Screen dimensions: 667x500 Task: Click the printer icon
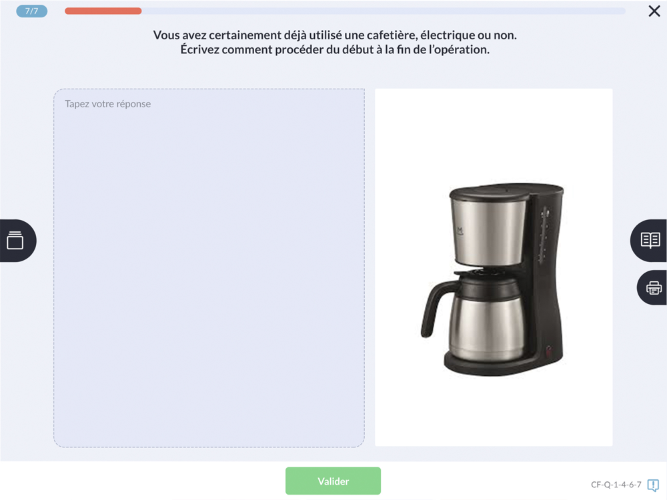click(x=654, y=288)
